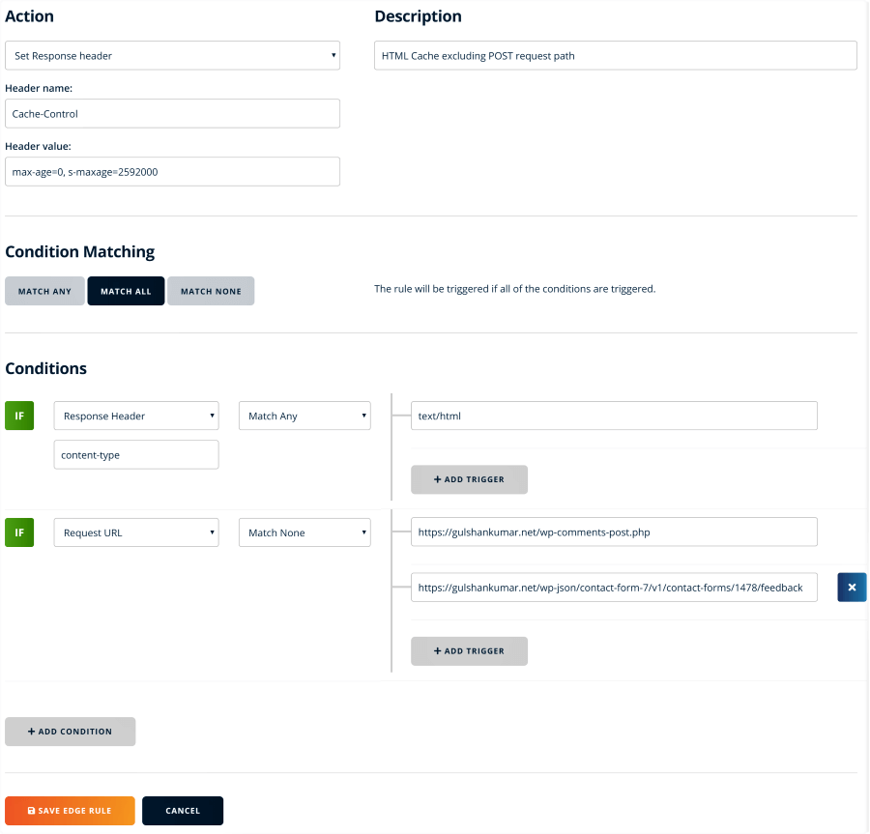Click the second green IF condition badge

click(x=19, y=532)
